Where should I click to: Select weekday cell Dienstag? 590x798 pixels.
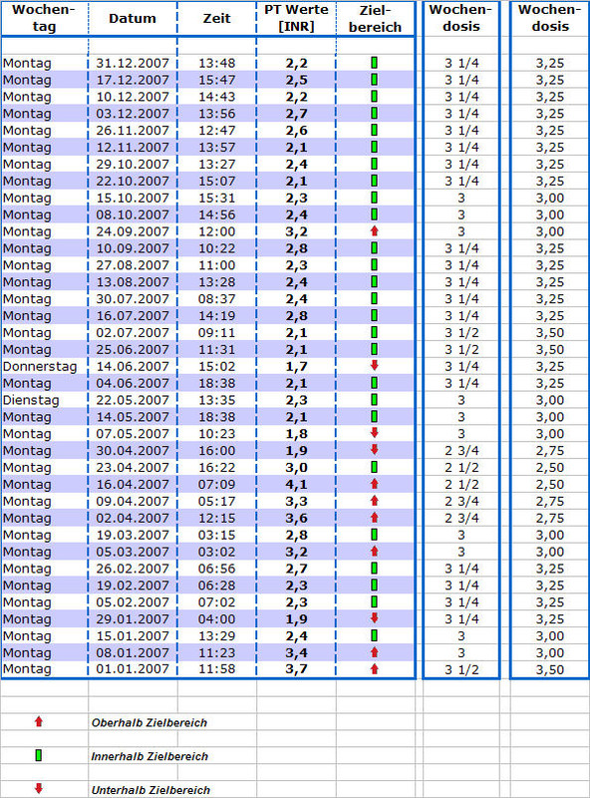[31, 400]
